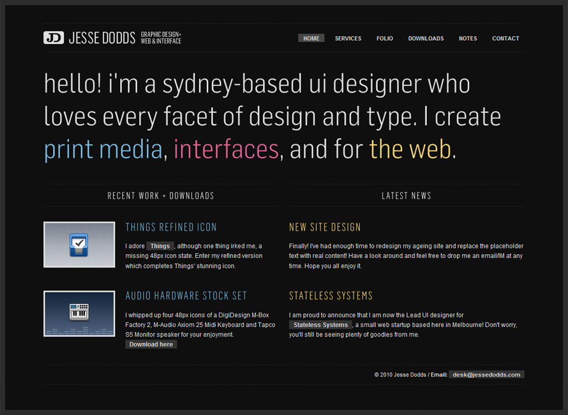Click the 'Stateless Systems' inline link

tap(320, 325)
